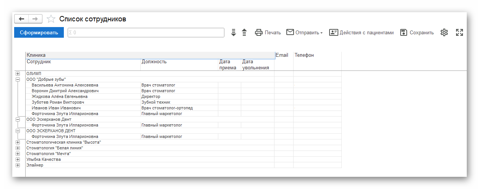
Task: Open report settings gear icon
Action: [x=444, y=33]
